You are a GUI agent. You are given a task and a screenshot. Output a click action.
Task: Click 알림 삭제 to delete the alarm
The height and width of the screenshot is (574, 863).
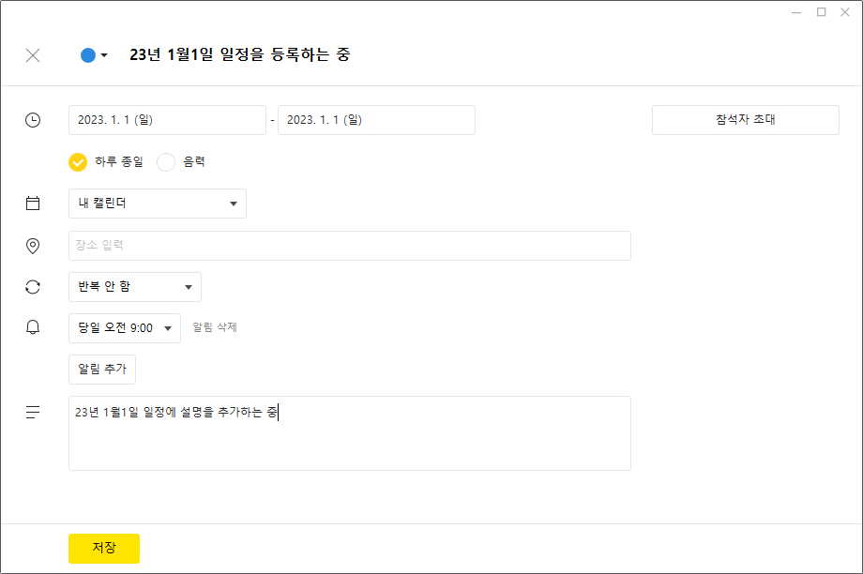215,327
